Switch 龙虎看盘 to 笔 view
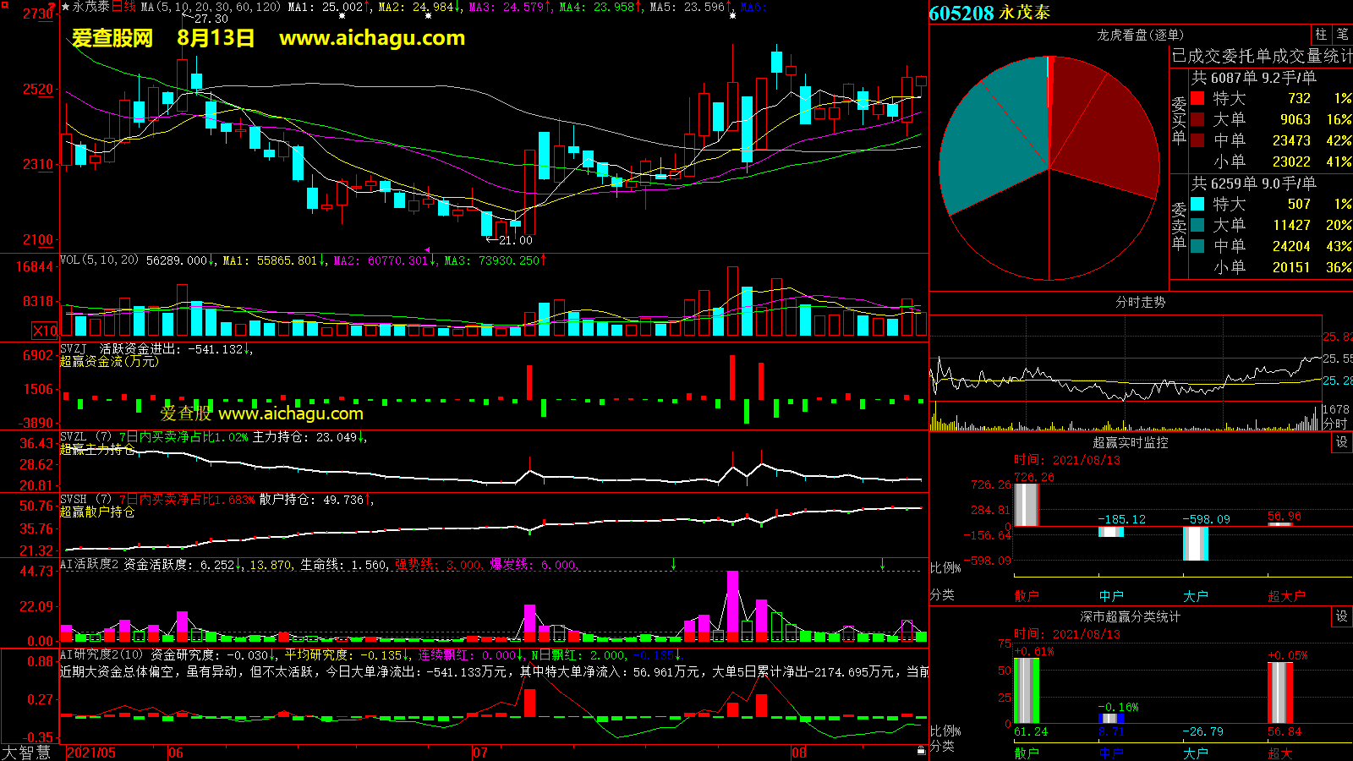This screenshot has width=1353, height=761. (x=1342, y=35)
